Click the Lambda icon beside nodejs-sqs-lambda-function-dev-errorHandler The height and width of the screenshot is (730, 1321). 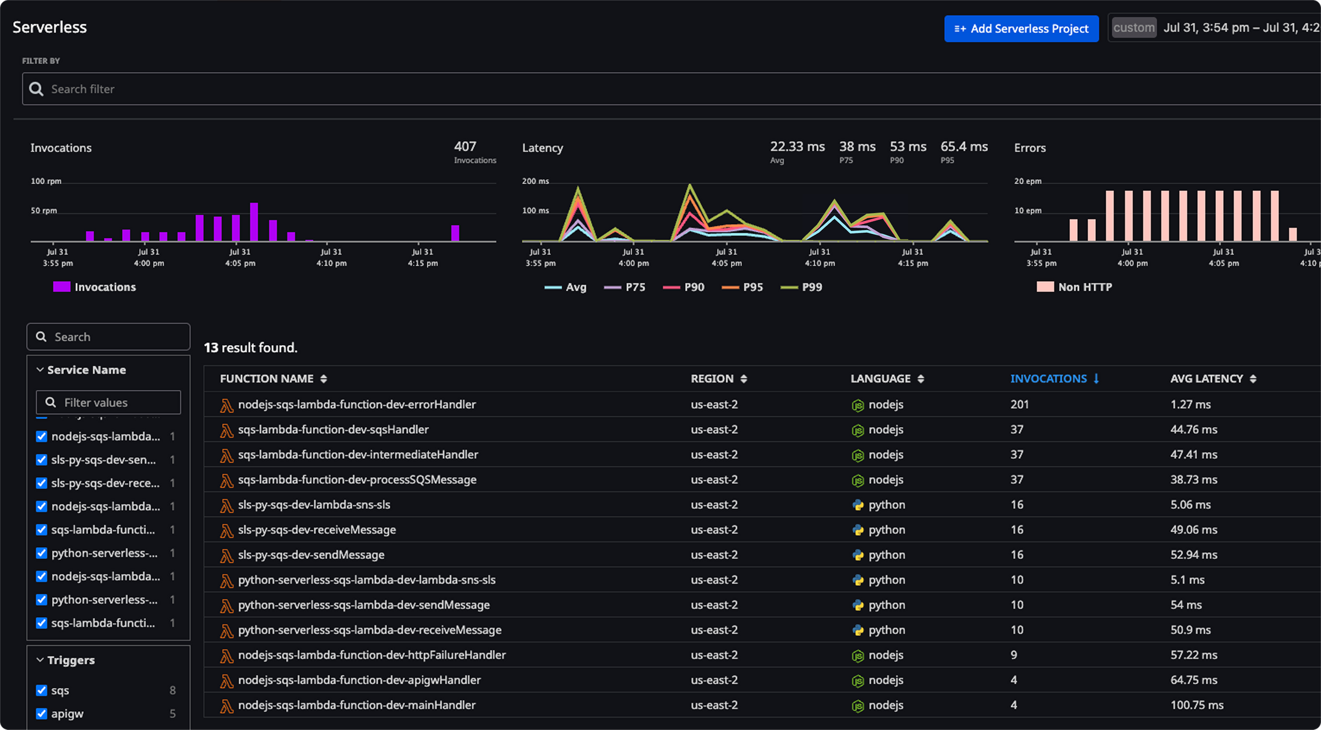[x=226, y=405]
